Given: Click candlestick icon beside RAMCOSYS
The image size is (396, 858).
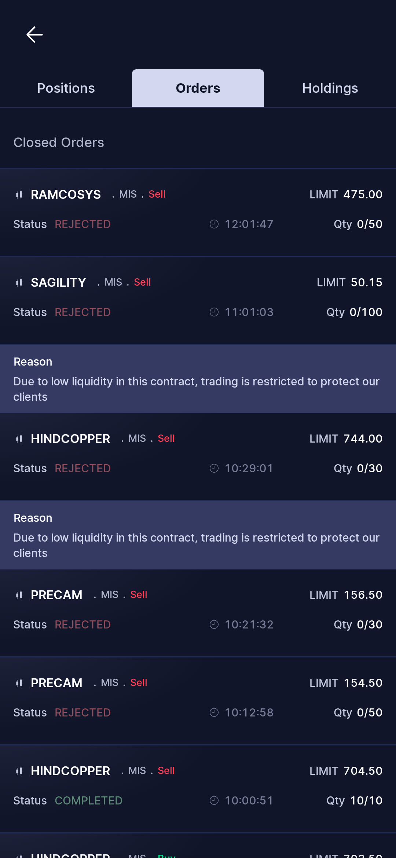Looking at the screenshot, I should (19, 194).
